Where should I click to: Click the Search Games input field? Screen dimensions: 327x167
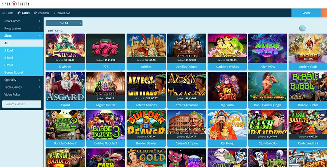click(22, 104)
